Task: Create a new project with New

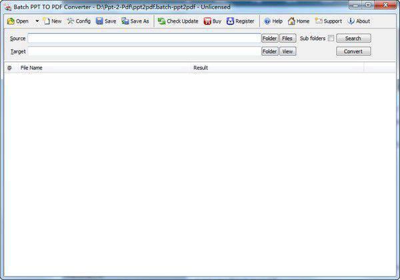Action: pyautogui.click(x=52, y=21)
